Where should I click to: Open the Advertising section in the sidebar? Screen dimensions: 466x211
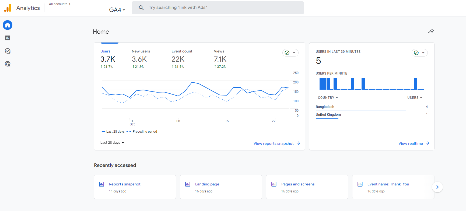(8, 64)
